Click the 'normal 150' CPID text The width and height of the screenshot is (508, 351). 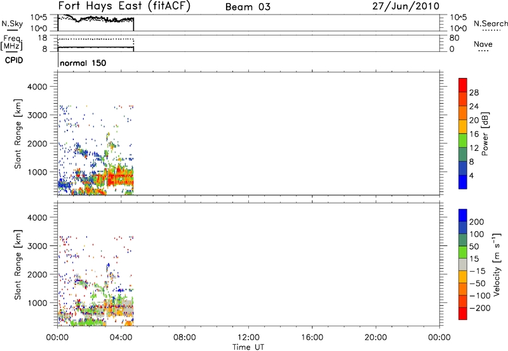(83, 63)
